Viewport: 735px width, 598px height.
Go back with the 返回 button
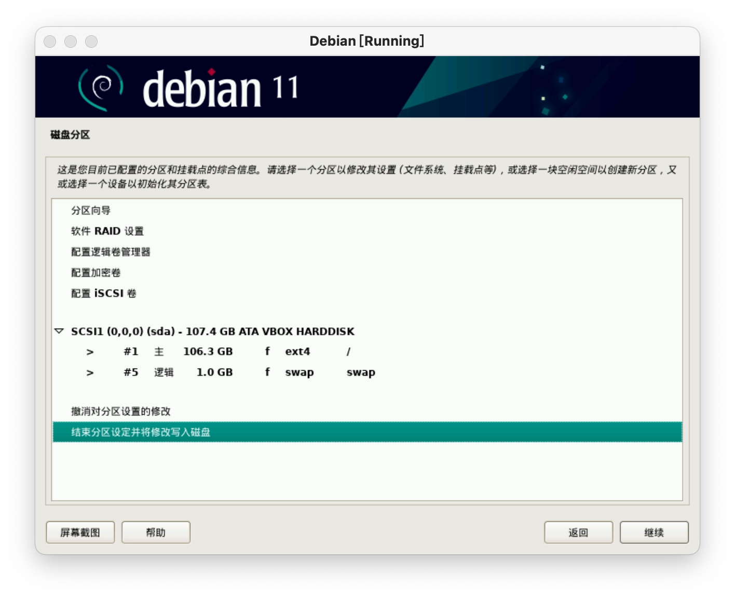click(579, 533)
